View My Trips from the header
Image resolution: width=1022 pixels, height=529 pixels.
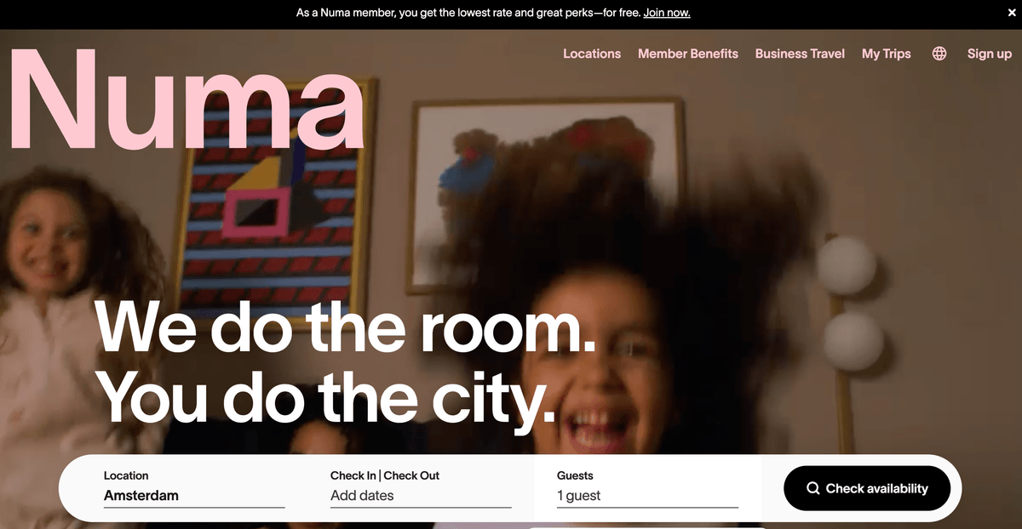click(887, 54)
